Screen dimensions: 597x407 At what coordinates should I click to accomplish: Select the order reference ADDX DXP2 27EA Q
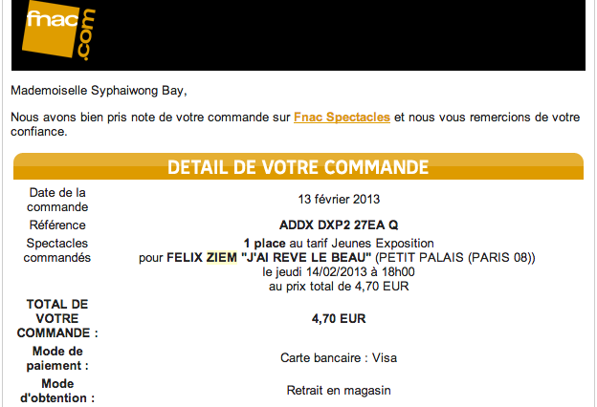point(339,225)
